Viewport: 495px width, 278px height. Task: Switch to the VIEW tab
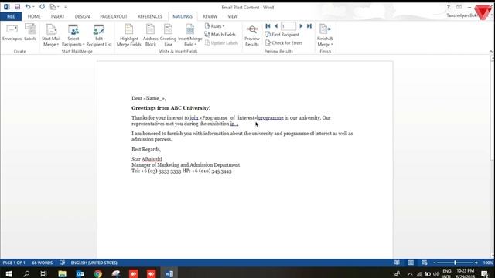point(233,16)
